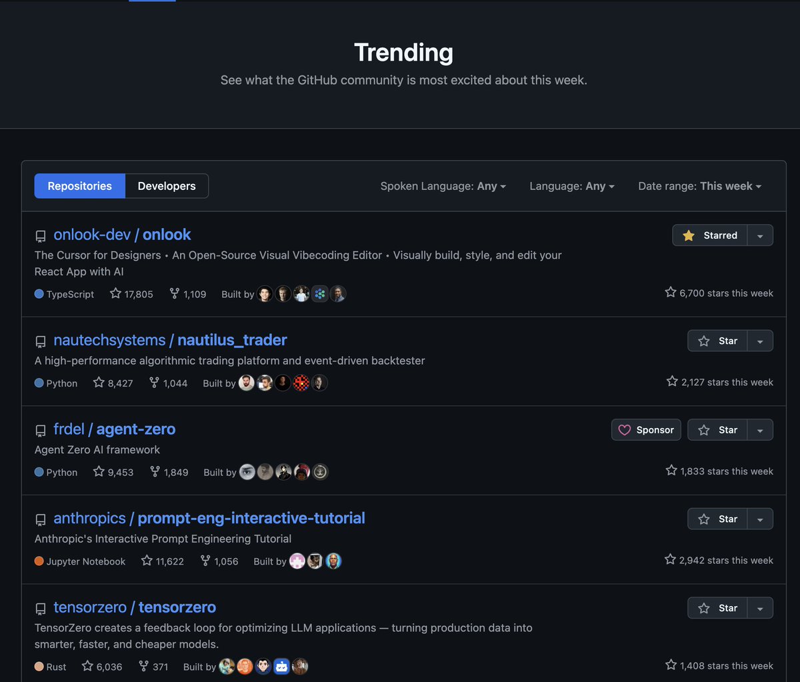
Task: Click first contributor avatar for onlook
Action: [265, 294]
